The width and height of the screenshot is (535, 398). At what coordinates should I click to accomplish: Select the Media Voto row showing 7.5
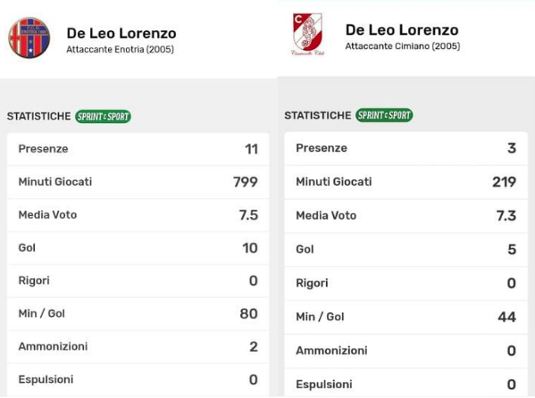(138, 215)
